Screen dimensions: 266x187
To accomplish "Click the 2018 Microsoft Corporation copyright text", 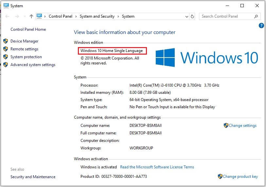I will pos(110,61).
